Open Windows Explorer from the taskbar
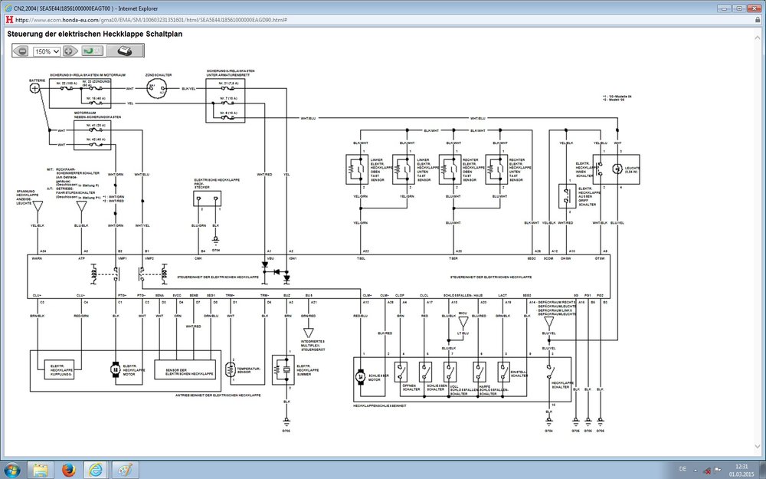The width and height of the screenshot is (766, 479). pos(41,468)
